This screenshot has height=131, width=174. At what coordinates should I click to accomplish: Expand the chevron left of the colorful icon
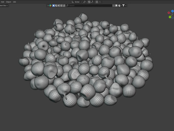point(48,5)
